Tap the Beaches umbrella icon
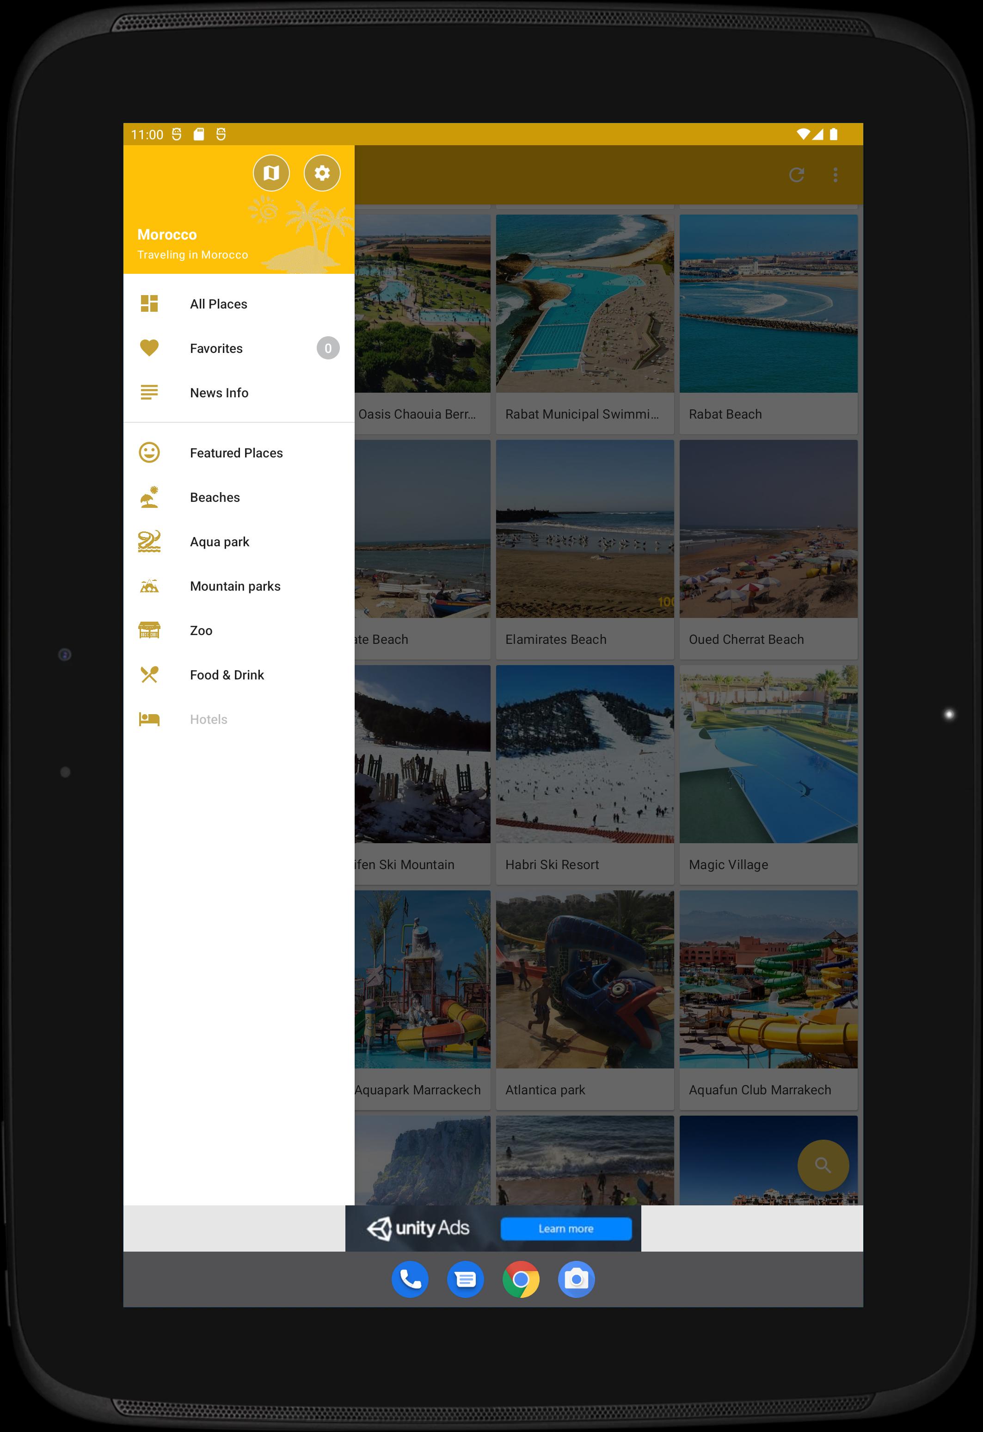Image resolution: width=983 pixels, height=1432 pixels. pos(149,497)
